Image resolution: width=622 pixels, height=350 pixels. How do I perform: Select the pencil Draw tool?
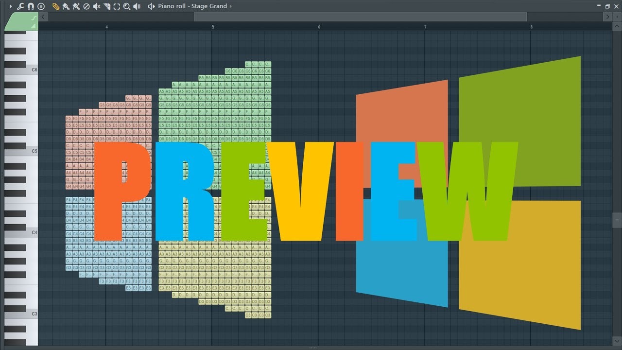point(56,6)
